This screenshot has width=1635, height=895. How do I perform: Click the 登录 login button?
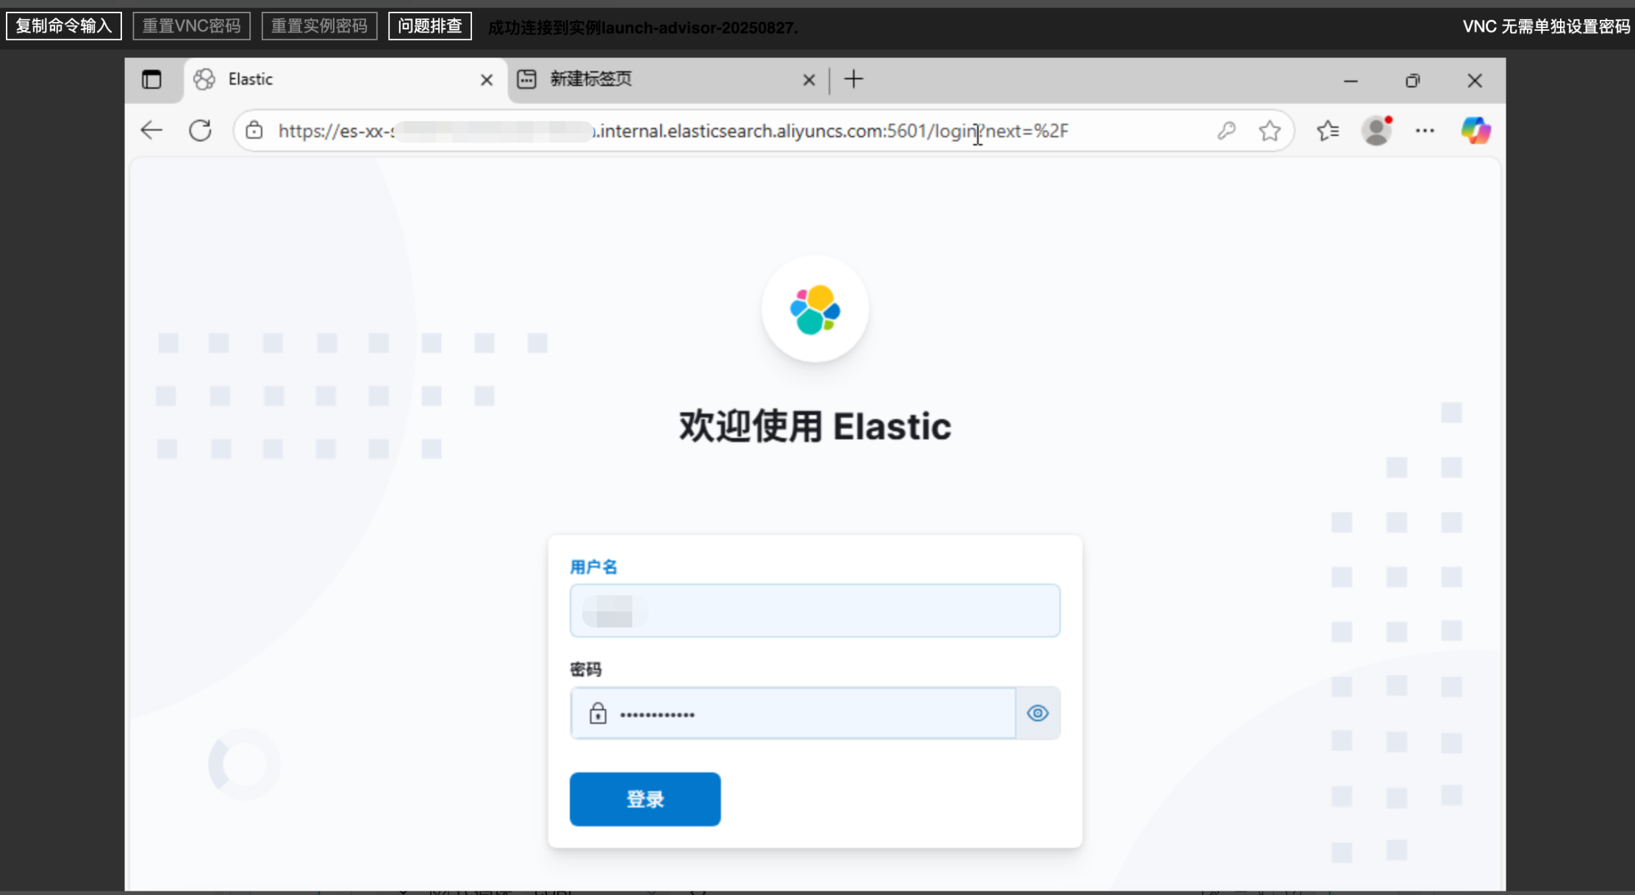(645, 799)
